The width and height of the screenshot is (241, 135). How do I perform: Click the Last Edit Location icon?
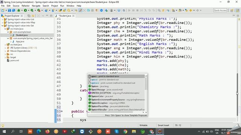point(186,10)
